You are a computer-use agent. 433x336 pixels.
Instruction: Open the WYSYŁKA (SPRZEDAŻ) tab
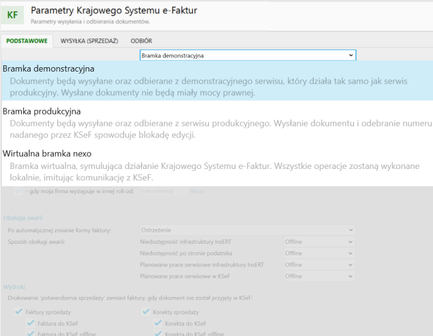89,41
